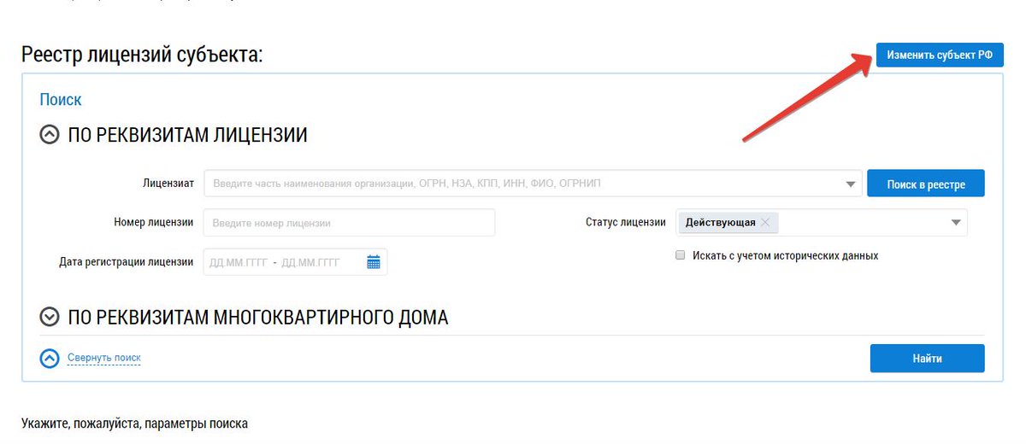Screen dimensions: 1026x444
Task: Click the Статус лицензии field label
Action: click(x=626, y=222)
